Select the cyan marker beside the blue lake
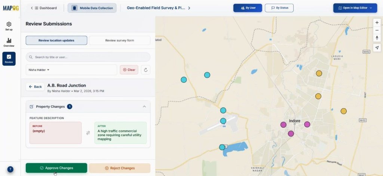This screenshot has width=383, height=176. 222,147
